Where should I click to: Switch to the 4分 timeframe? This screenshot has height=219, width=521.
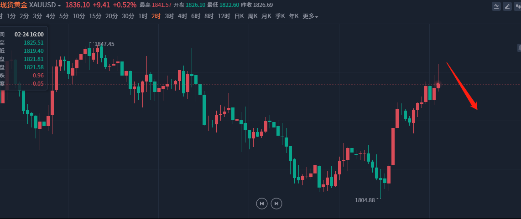(51, 16)
